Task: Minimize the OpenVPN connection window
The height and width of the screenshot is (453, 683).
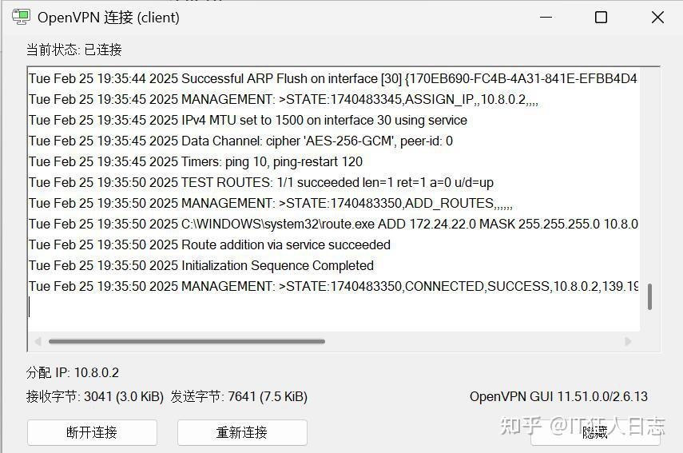Action: click(x=546, y=17)
